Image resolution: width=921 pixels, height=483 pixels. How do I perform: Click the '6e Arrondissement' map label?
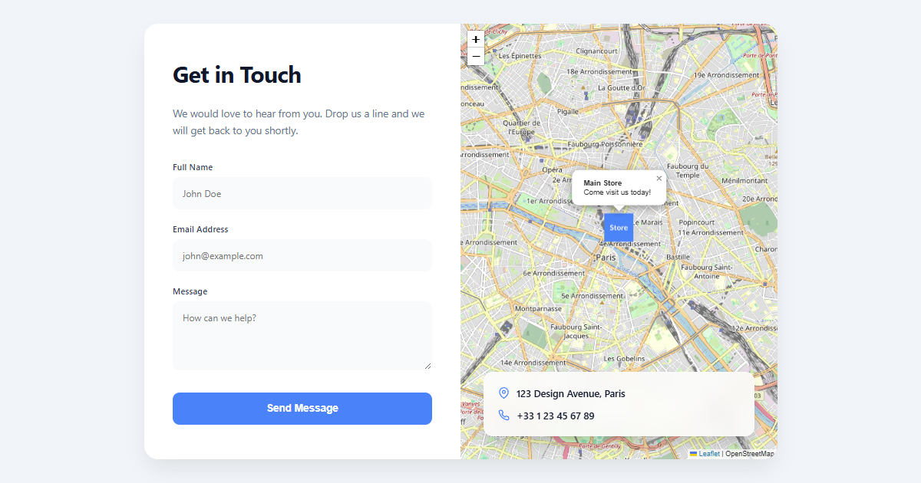pos(553,273)
